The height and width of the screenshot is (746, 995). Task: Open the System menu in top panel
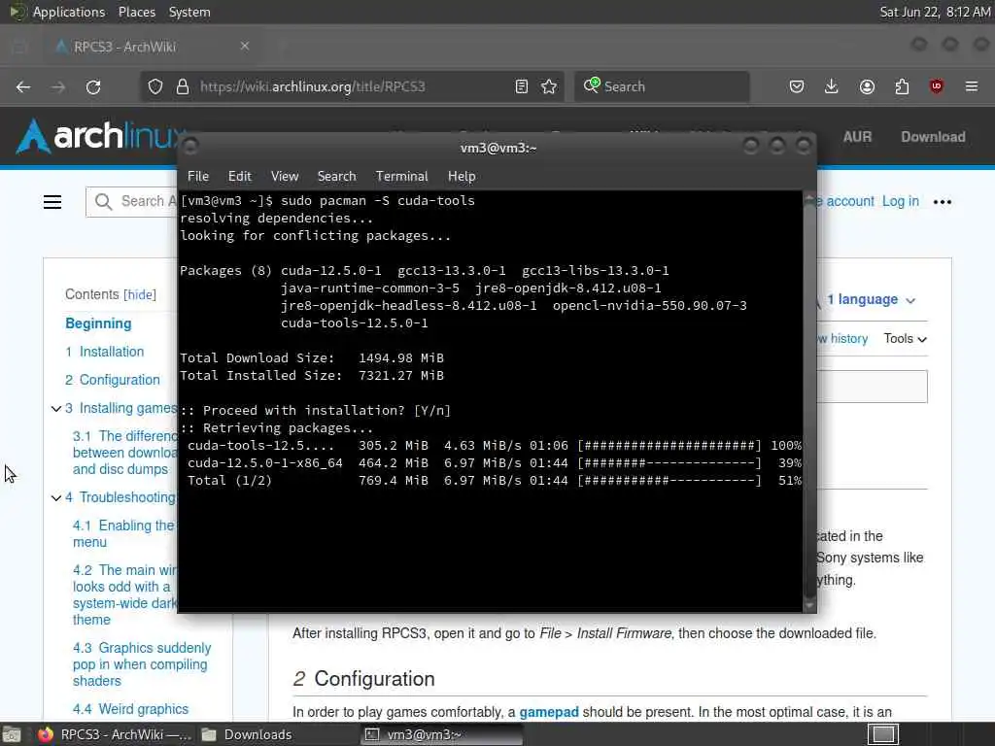point(189,12)
